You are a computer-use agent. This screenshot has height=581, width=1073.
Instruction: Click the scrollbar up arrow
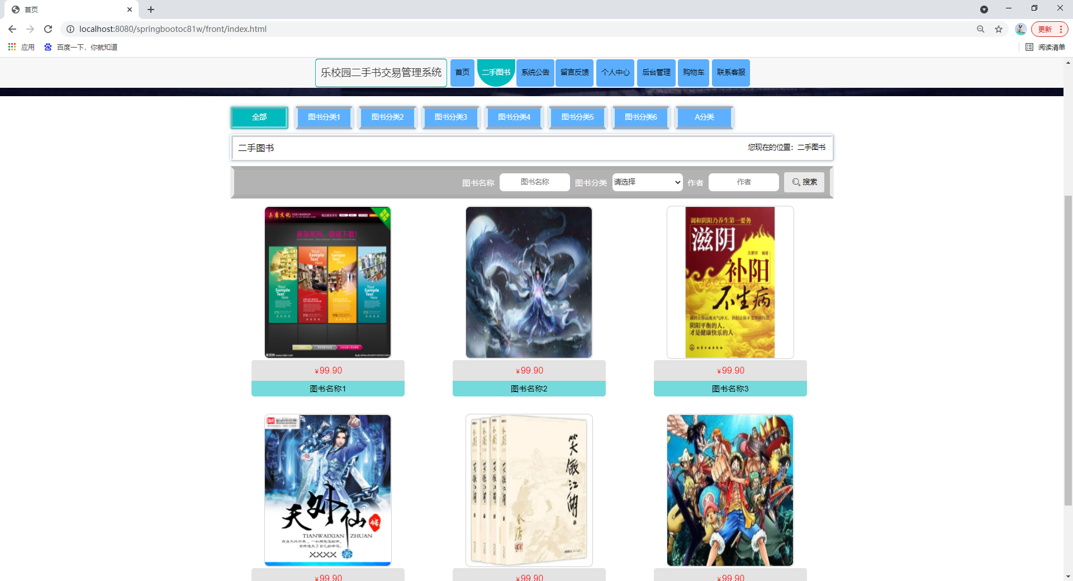click(1068, 63)
